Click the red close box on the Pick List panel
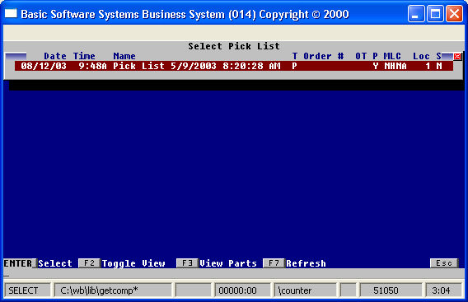The image size is (468, 302). (457, 56)
